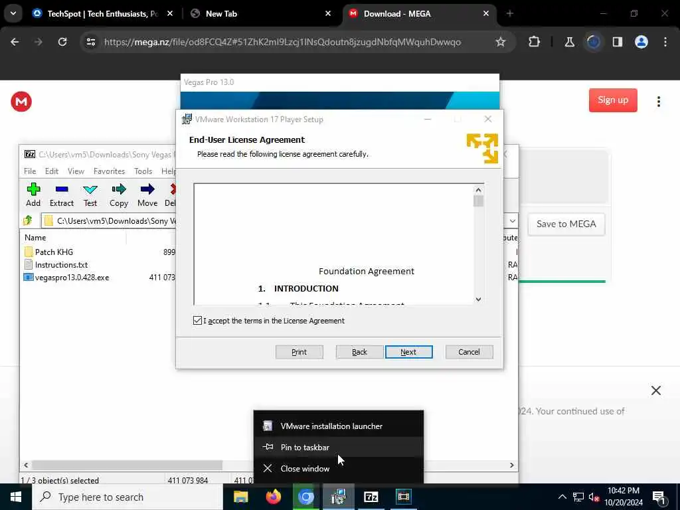Choose Close window in jump list
680x510 pixels.
[339, 468]
